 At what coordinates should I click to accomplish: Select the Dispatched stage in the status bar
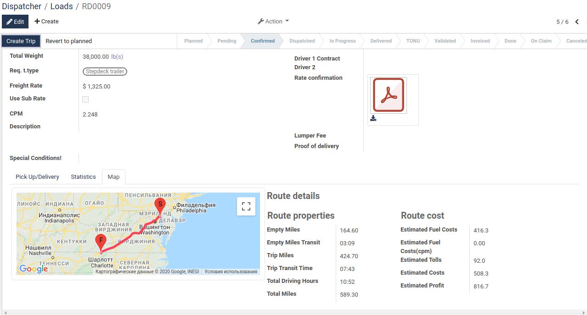pyautogui.click(x=302, y=41)
